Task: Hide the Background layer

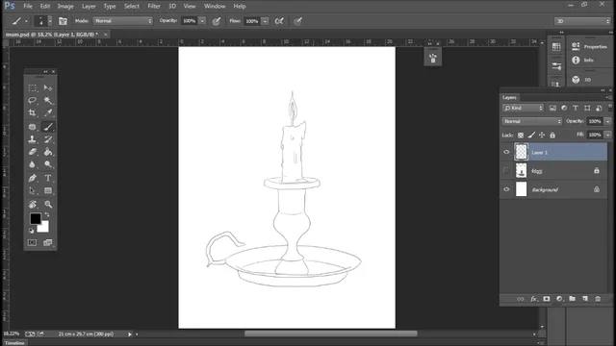Action: [x=506, y=189]
